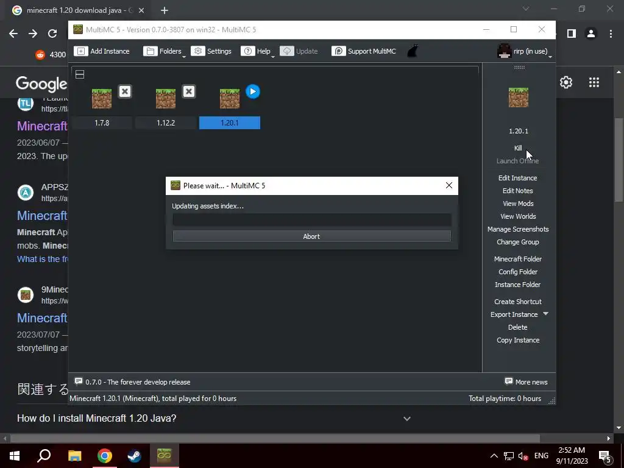Screen dimensions: 624x468
Task: Collapse the instance group header icon
Action: pos(80,74)
